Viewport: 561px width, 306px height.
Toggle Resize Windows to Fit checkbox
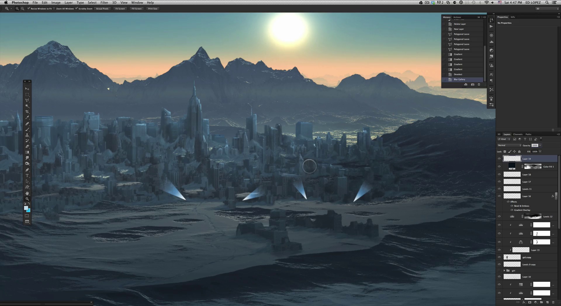pyautogui.click(x=29, y=8)
